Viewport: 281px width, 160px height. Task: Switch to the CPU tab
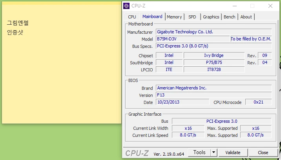click(132, 17)
